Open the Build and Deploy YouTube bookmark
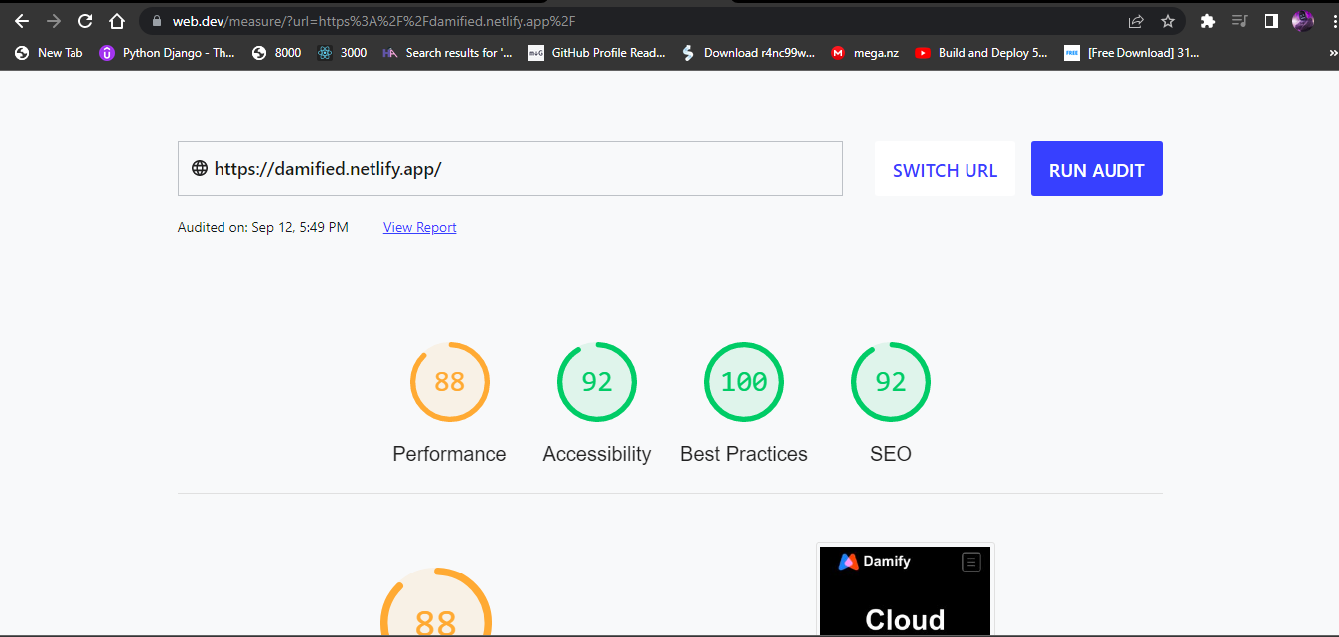 [981, 53]
